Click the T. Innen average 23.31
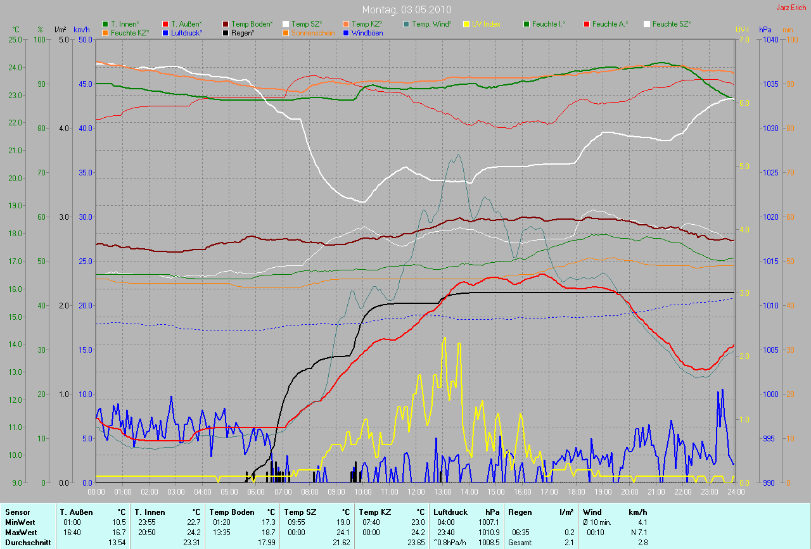The height and width of the screenshot is (549, 811). [x=191, y=543]
